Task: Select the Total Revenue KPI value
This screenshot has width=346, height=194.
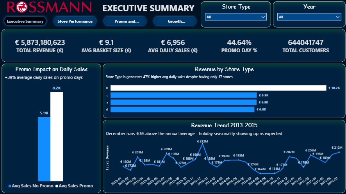Action: [x=40, y=42]
